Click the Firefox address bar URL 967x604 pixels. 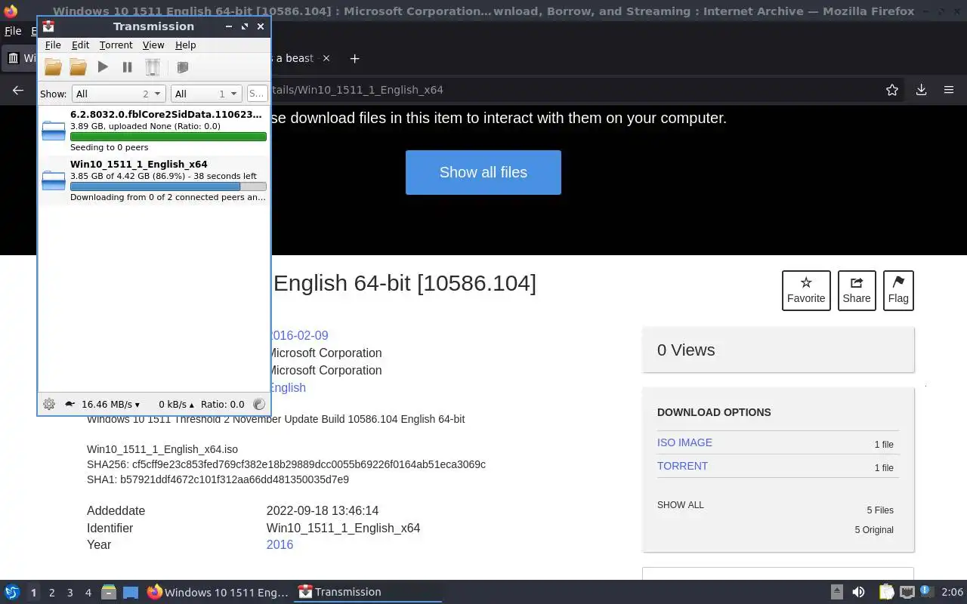[357, 90]
